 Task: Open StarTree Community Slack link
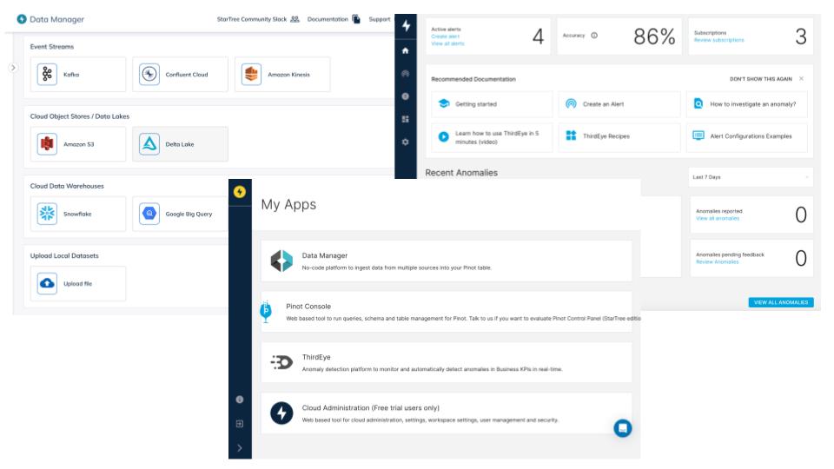tap(252, 19)
